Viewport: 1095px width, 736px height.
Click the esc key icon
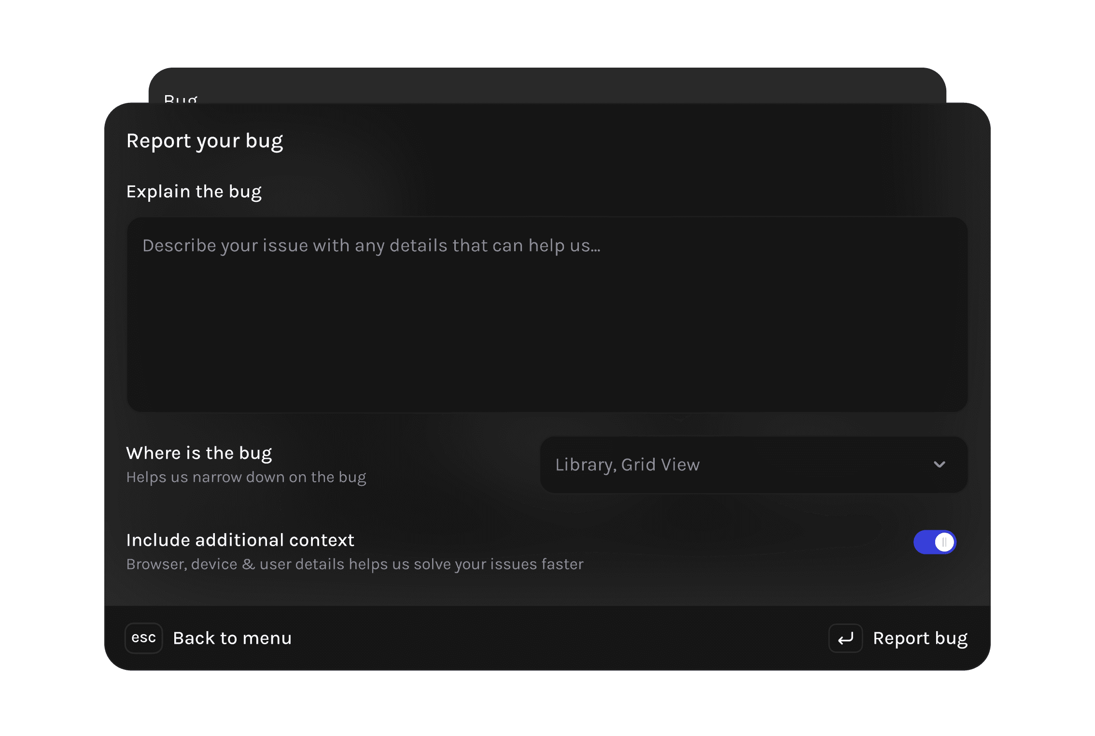click(143, 638)
